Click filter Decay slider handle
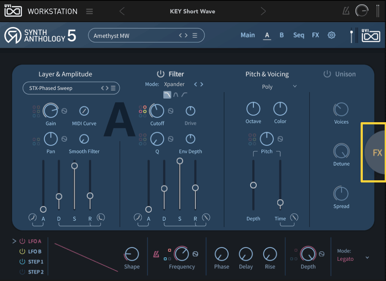 (164, 188)
